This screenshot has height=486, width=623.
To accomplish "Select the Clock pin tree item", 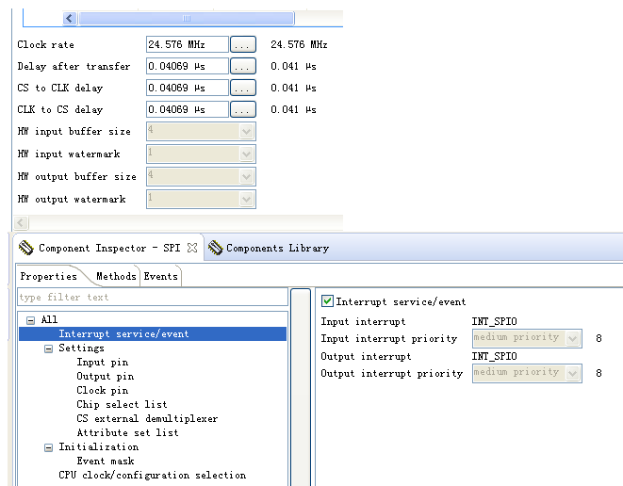I will pyautogui.click(x=103, y=390).
